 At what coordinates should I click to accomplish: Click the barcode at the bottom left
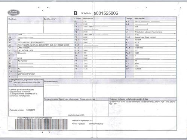pos(42,124)
